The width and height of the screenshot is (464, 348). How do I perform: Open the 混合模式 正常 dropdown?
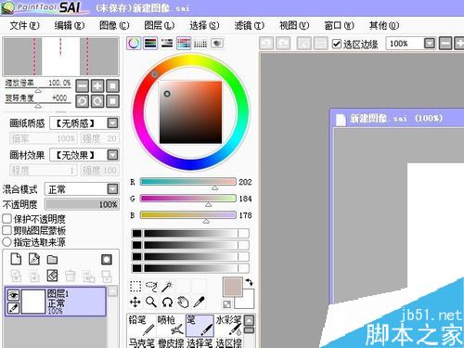pyautogui.click(x=82, y=189)
